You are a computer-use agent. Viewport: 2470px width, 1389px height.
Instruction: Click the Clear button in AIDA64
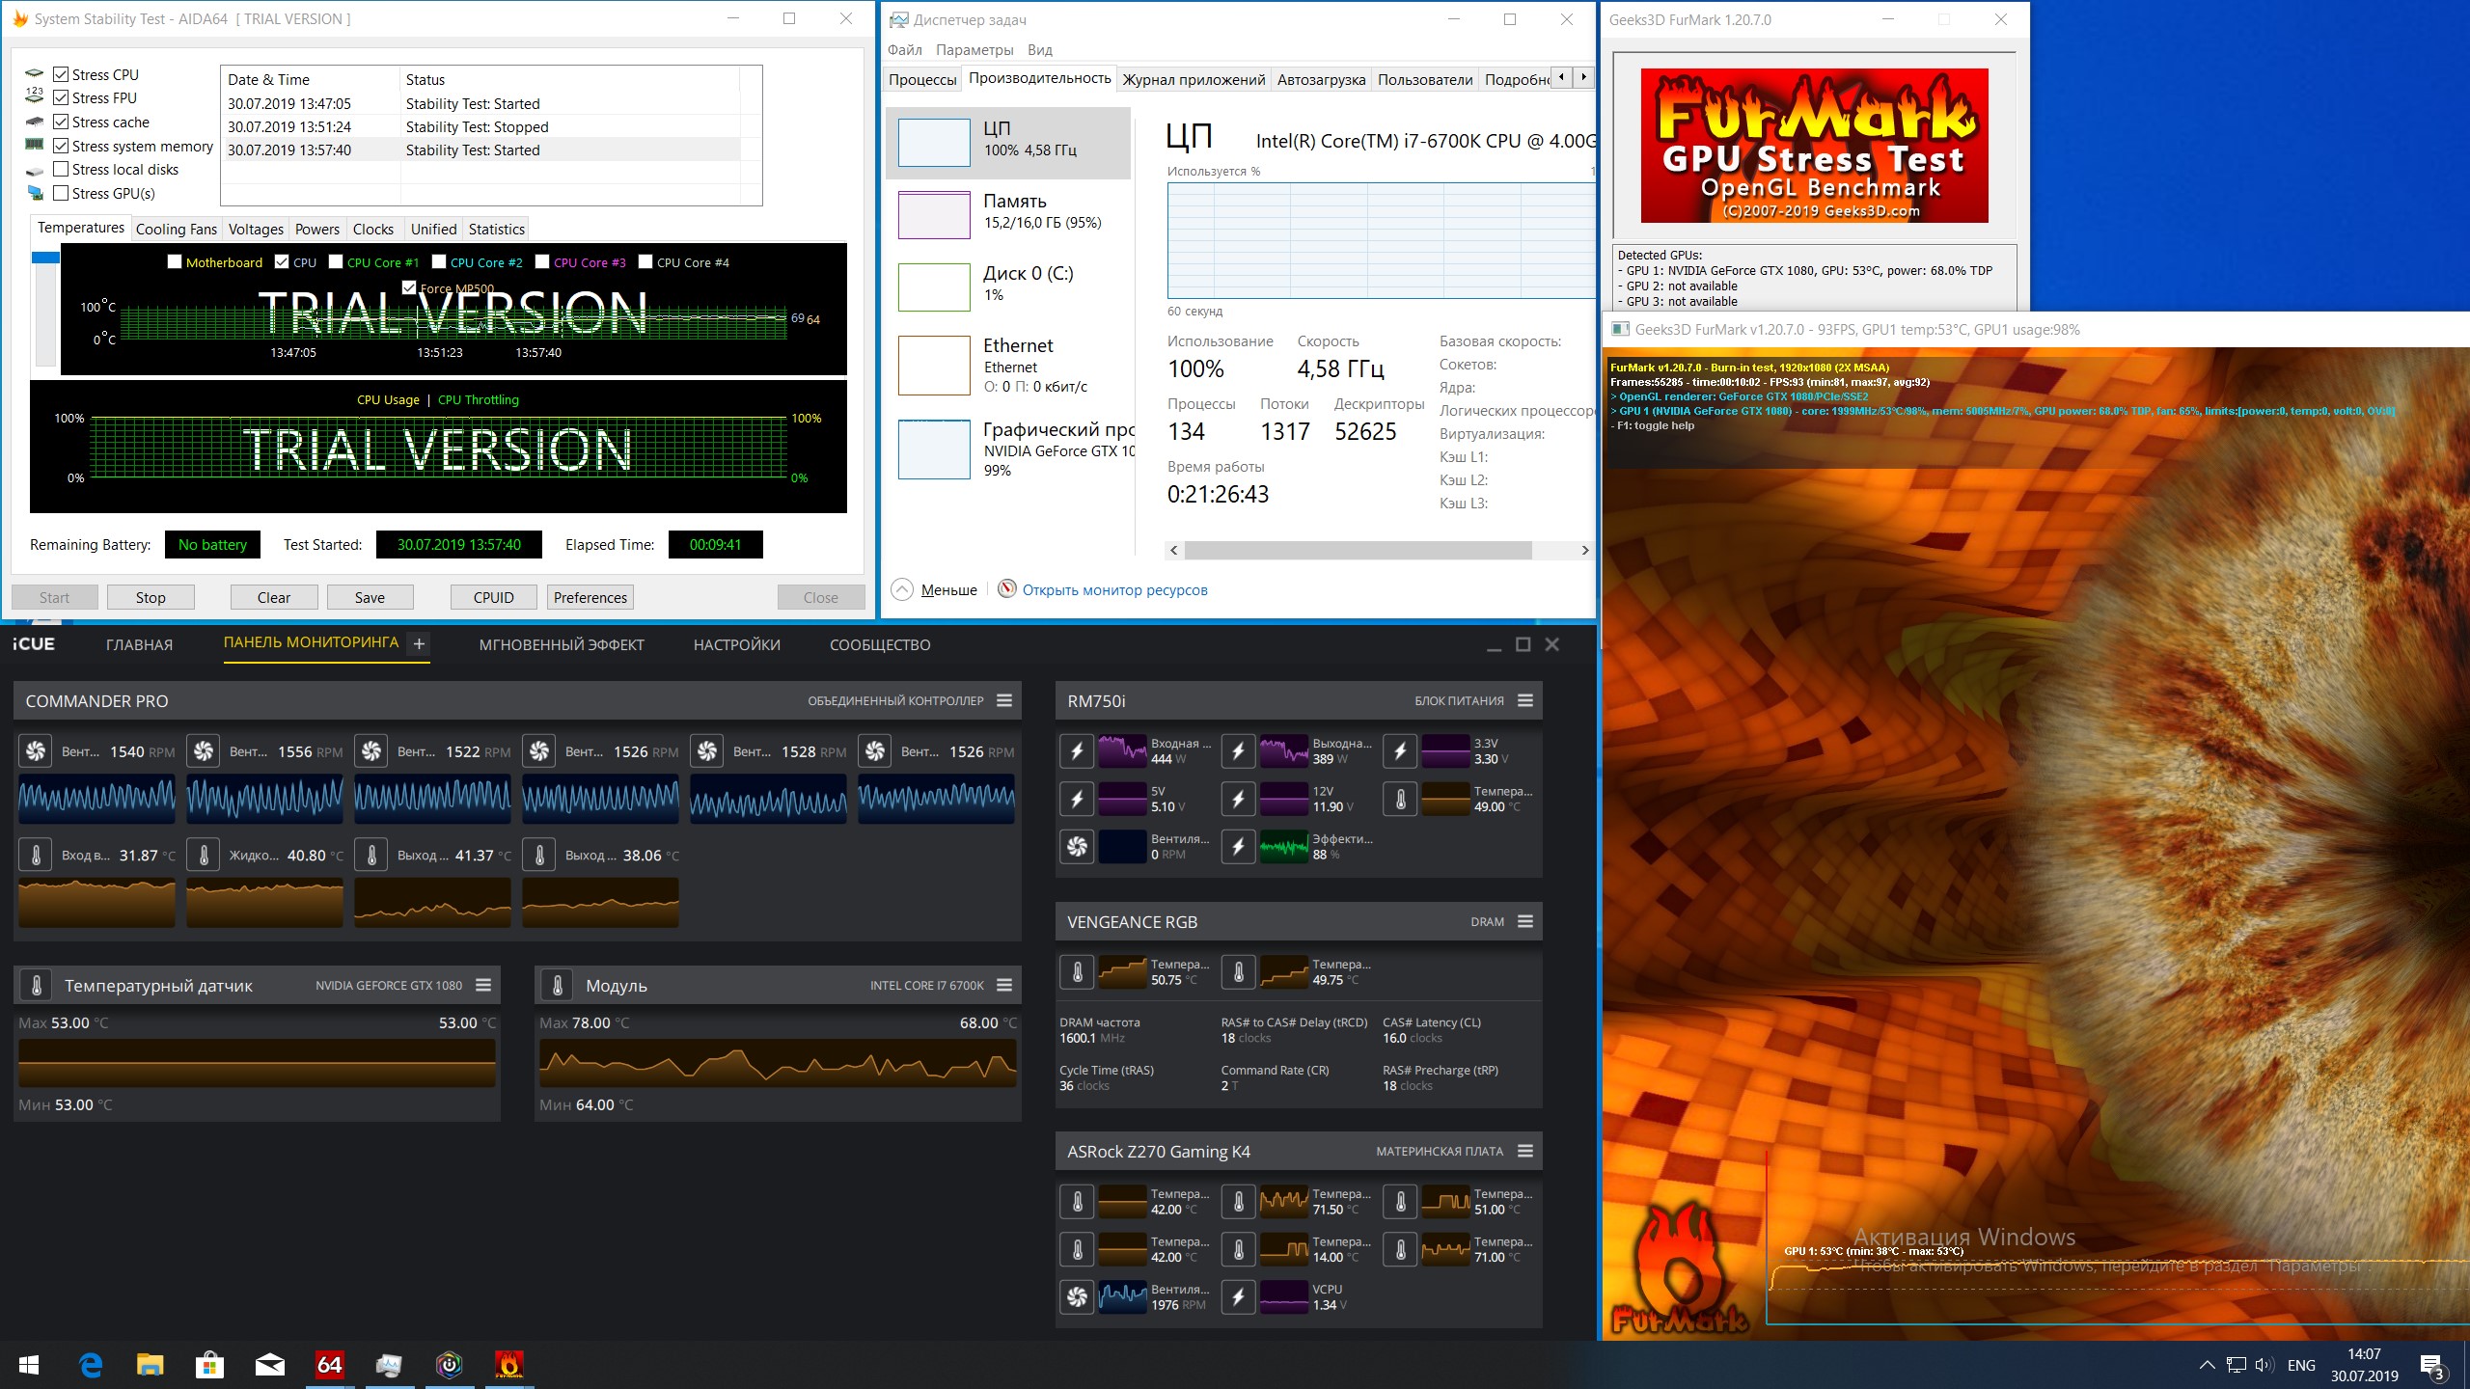pyautogui.click(x=274, y=597)
